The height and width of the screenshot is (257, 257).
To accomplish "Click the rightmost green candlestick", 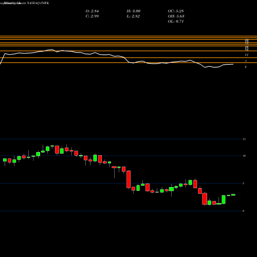I will point(233,195).
